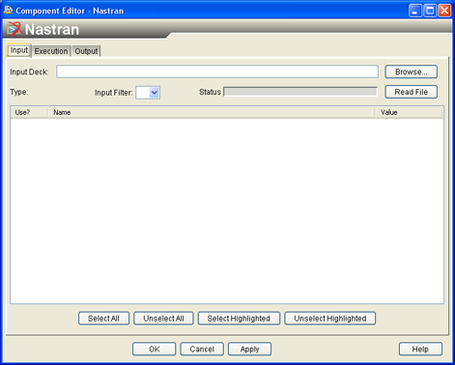Open Help for Nastran component
455x365 pixels.
tap(420, 349)
